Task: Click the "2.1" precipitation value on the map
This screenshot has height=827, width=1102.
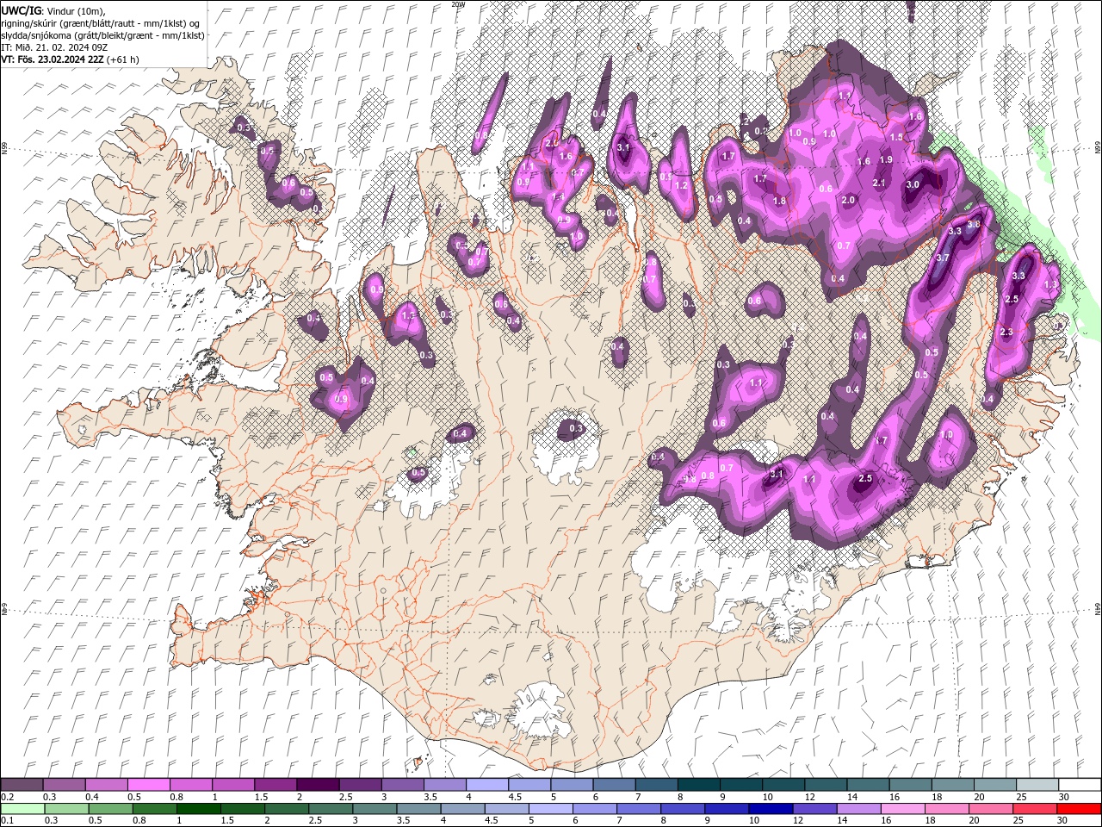Action: click(879, 183)
